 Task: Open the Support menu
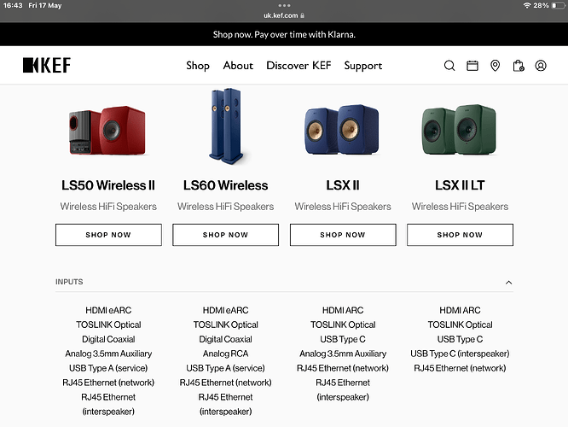[x=363, y=66]
